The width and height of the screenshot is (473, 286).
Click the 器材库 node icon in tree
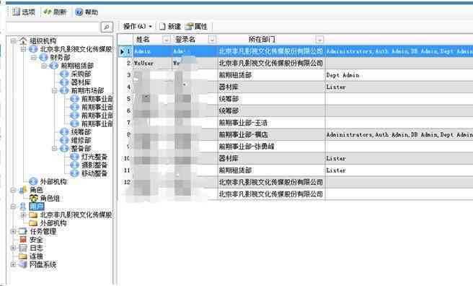[64, 82]
